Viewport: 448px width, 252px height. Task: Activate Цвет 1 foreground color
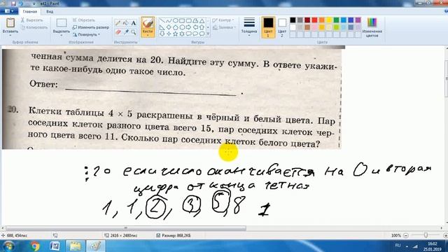point(268,27)
